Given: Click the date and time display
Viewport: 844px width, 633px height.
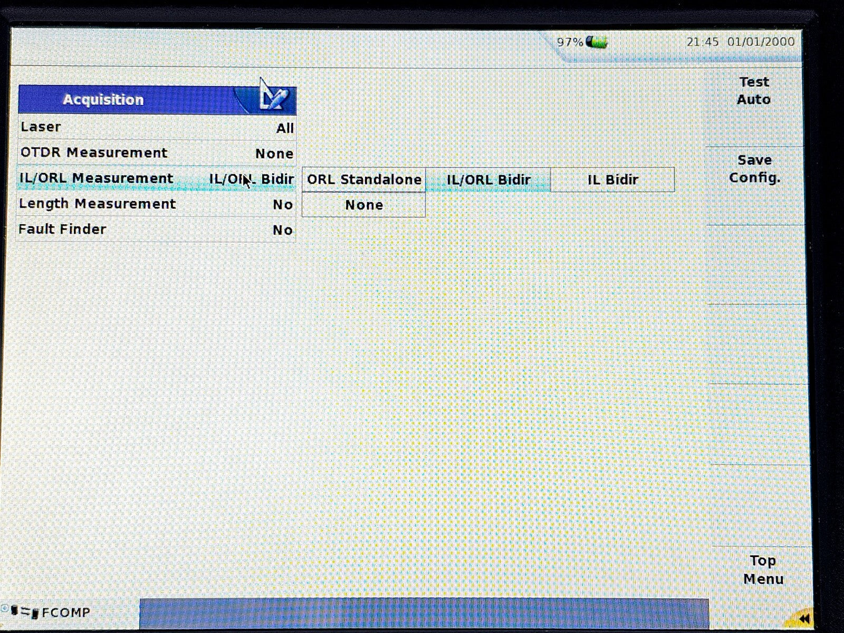Looking at the screenshot, I should pos(740,42).
